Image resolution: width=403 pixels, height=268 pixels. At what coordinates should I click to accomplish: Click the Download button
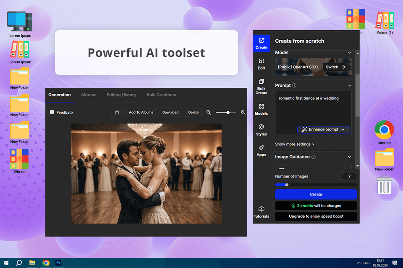click(x=170, y=112)
